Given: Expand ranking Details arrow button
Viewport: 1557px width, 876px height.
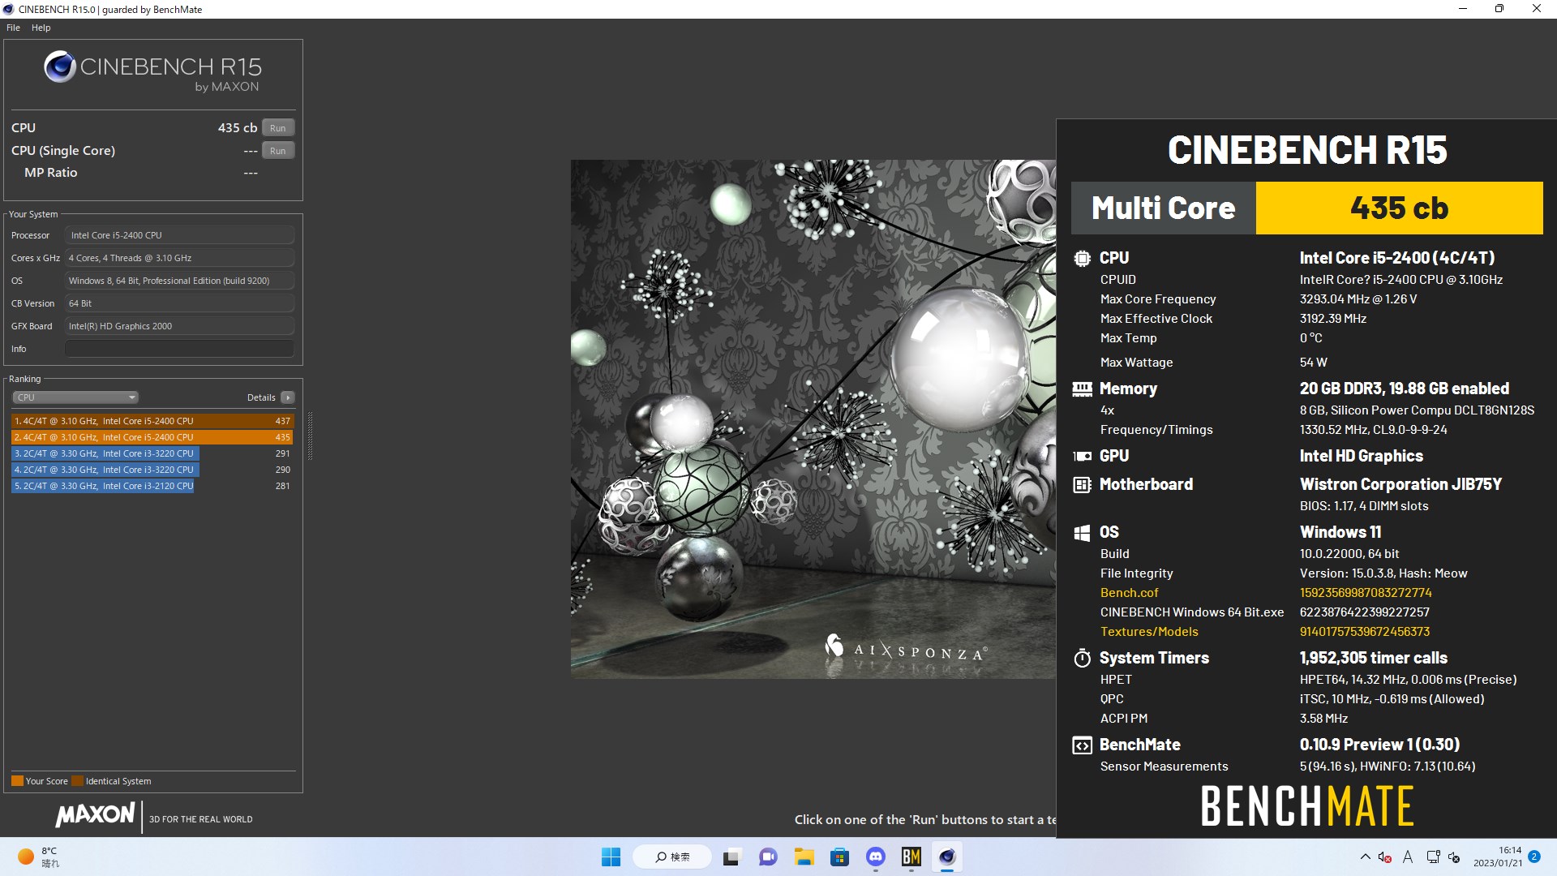Looking at the screenshot, I should pos(288,397).
